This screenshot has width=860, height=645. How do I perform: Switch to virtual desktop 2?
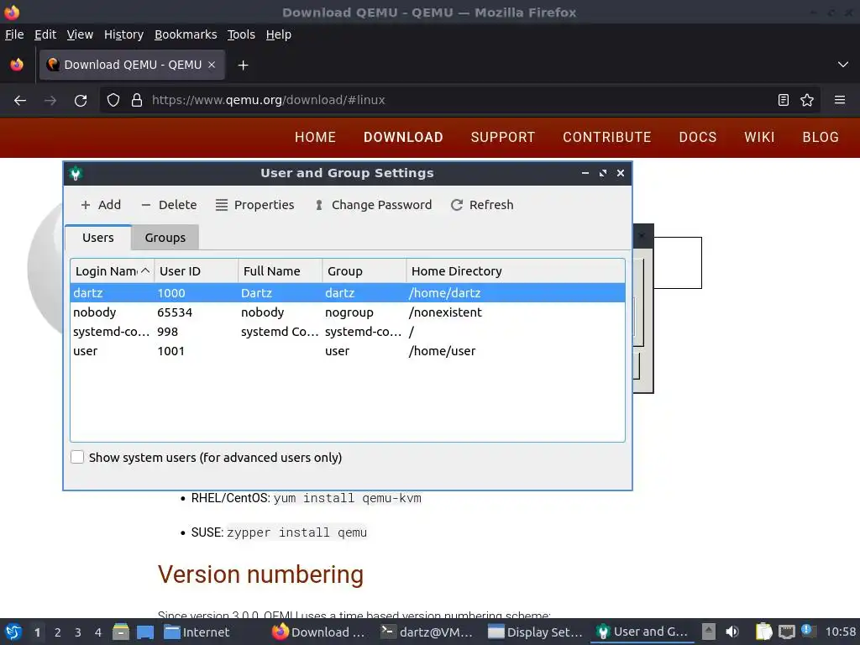(58, 632)
